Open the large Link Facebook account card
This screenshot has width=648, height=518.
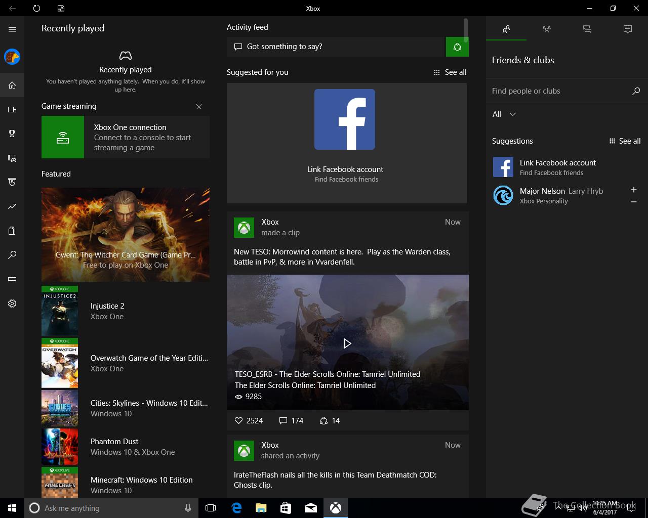347,143
